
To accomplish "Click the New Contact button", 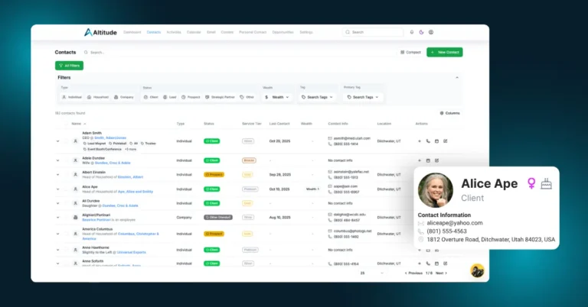I will coord(444,53).
